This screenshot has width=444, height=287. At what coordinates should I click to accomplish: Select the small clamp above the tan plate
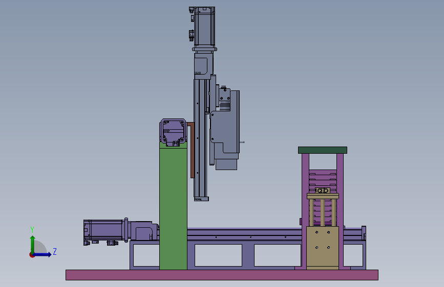323,190
